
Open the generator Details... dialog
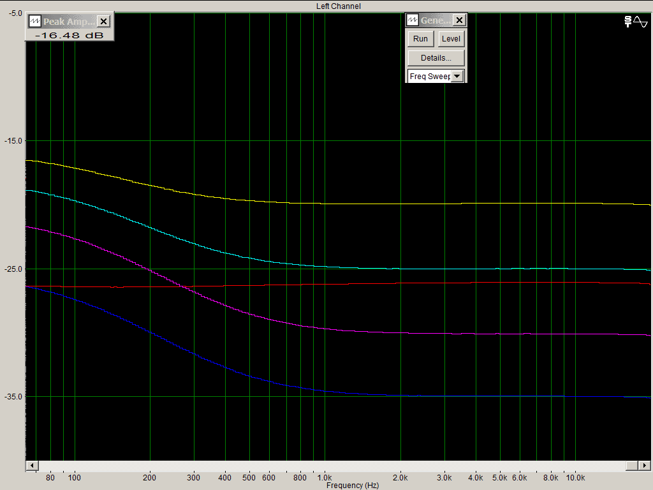pos(436,58)
